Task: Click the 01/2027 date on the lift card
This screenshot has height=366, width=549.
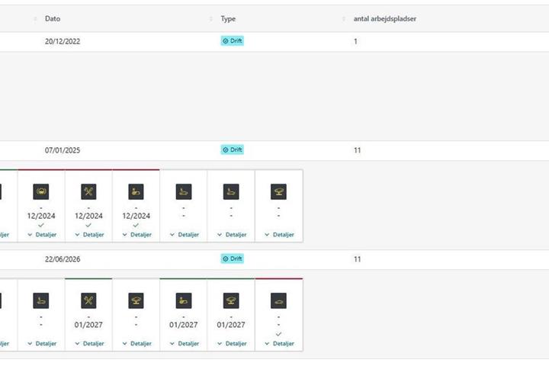Action: pyautogui.click(x=231, y=325)
